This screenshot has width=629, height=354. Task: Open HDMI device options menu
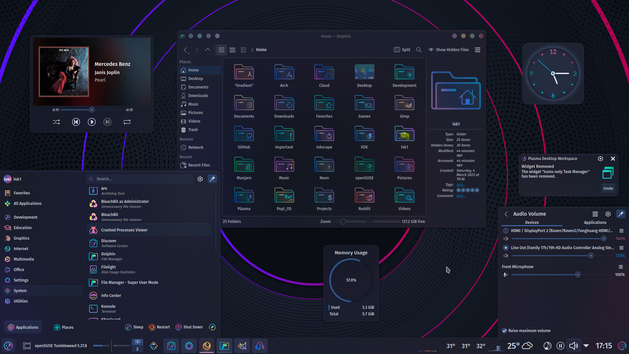pos(621,231)
